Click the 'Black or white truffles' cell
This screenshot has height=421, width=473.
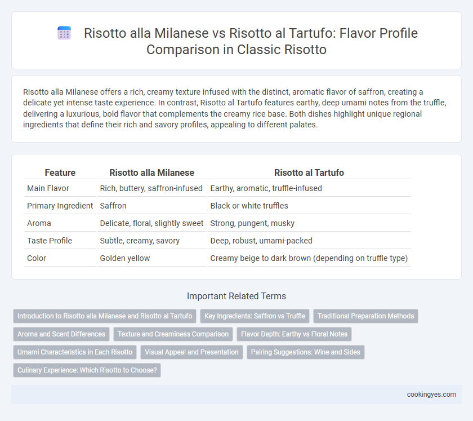[x=309, y=206]
